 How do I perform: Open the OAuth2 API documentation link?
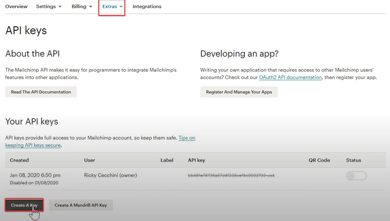[290, 77]
